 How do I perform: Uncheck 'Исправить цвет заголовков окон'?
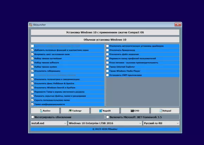[32, 54]
